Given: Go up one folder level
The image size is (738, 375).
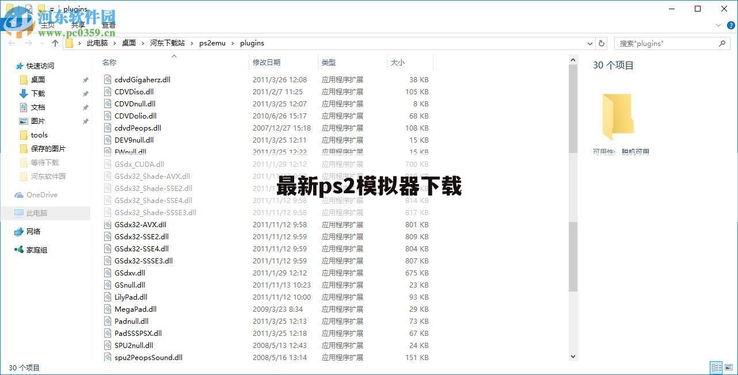Looking at the screenshot, I should 55,43.
